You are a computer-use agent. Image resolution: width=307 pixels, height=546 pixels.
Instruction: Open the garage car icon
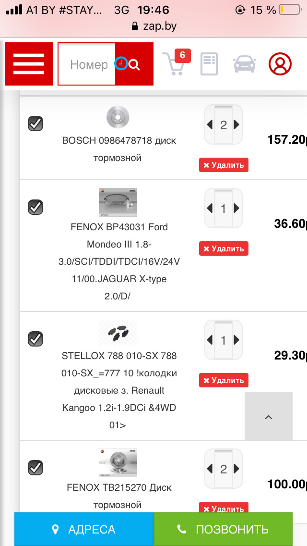(x=245, y=64)
